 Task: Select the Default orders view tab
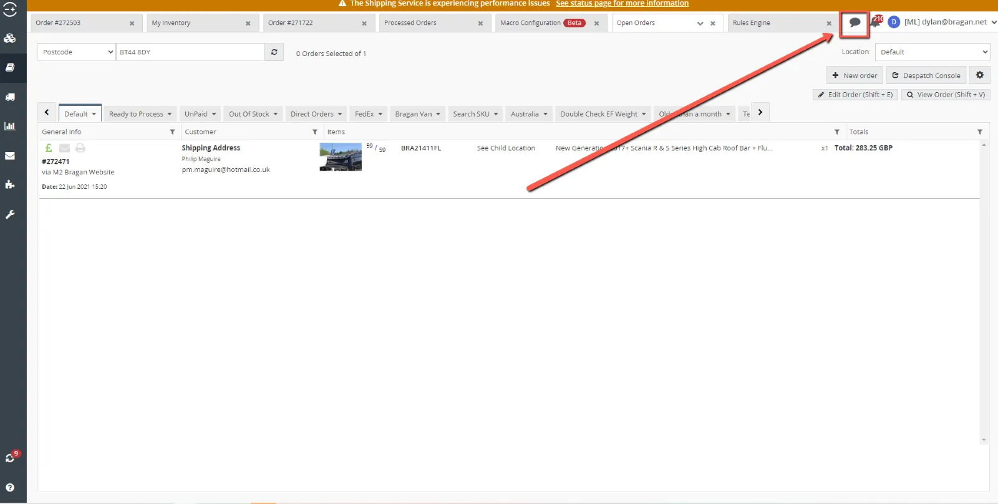coord(80,113)
